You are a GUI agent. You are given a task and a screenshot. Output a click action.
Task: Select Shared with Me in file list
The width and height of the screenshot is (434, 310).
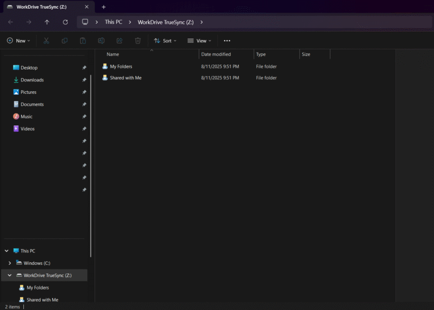(126, 78)
